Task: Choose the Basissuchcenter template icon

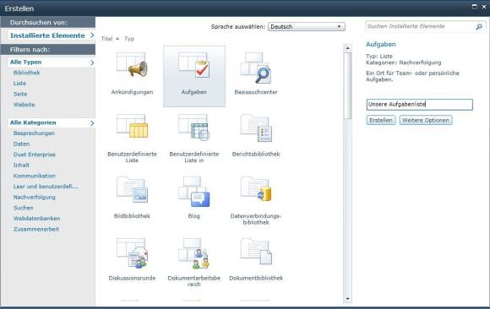Action: tap(256, 68)
